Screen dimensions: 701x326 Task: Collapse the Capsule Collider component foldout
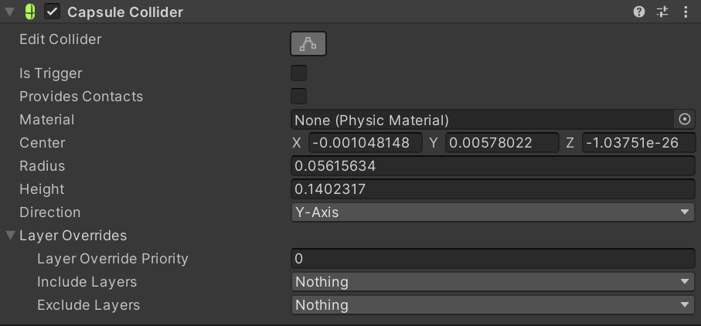click(x=10, y=12)
